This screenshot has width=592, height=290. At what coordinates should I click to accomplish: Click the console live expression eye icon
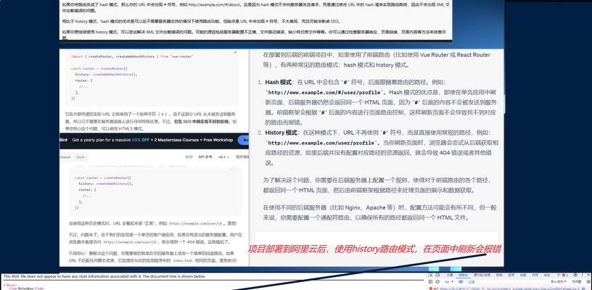(461, 282)
